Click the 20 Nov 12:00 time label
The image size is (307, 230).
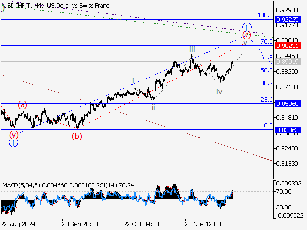(203, 224)
